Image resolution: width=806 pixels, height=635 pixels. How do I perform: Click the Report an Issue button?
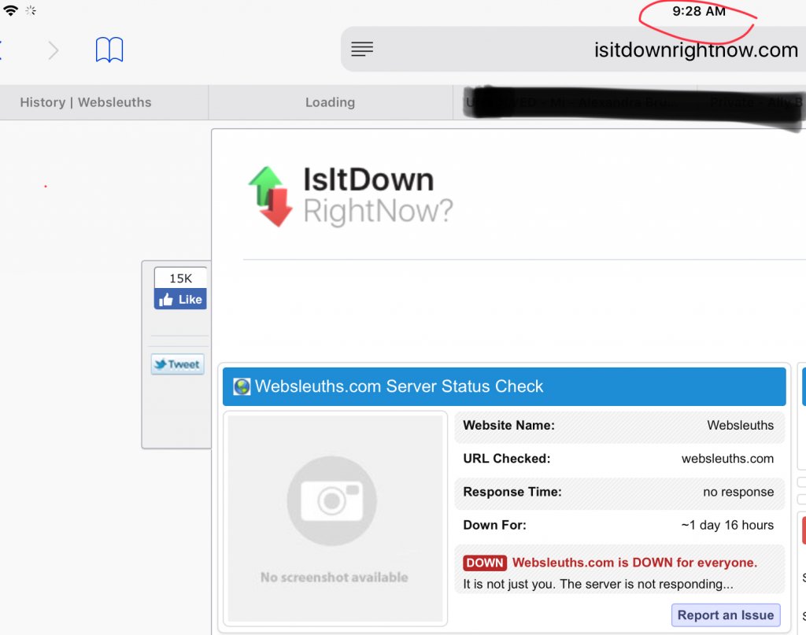tap(725, 615)
